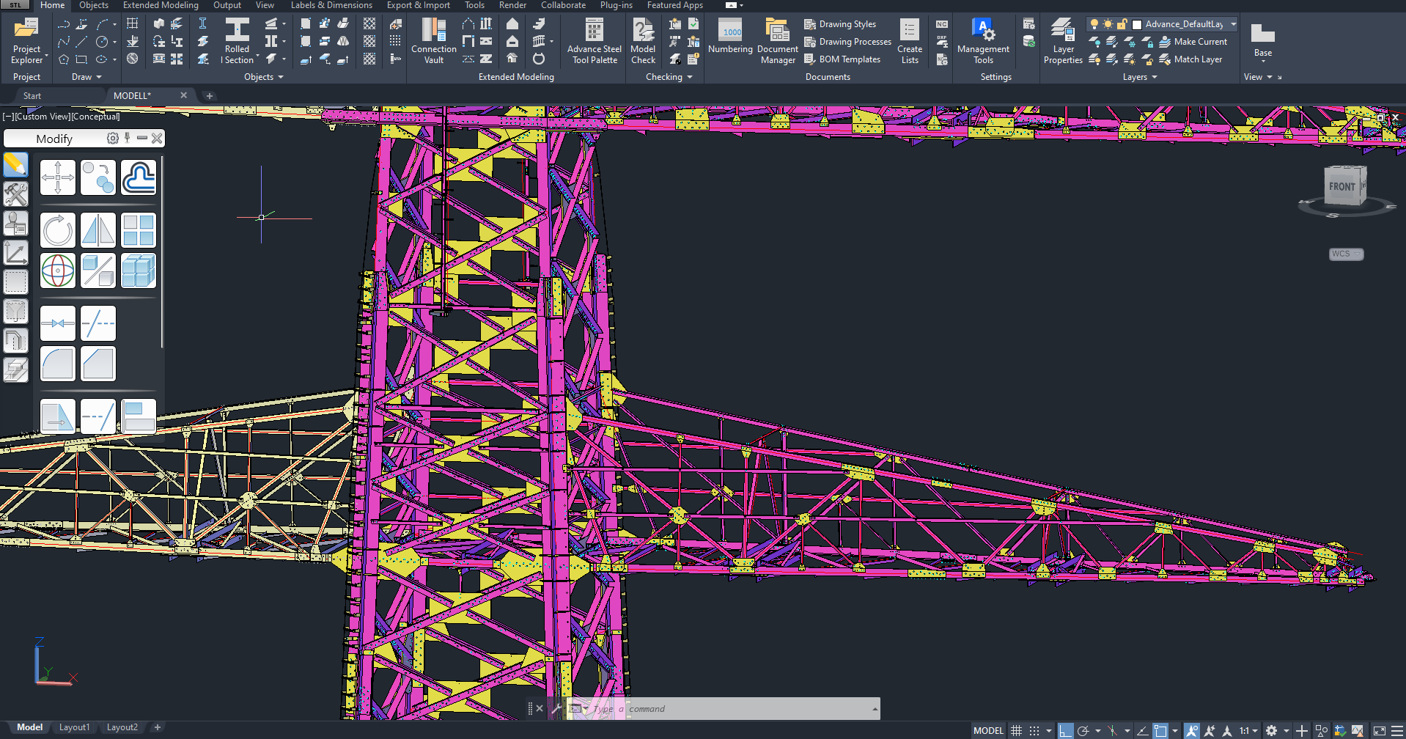Select the 3D Rotate gizmo tool
The image size is (1406, 739).
[x=58, y=271]
